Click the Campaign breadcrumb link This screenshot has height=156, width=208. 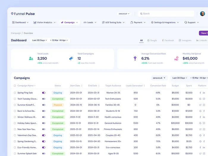(x=16, y=33)
